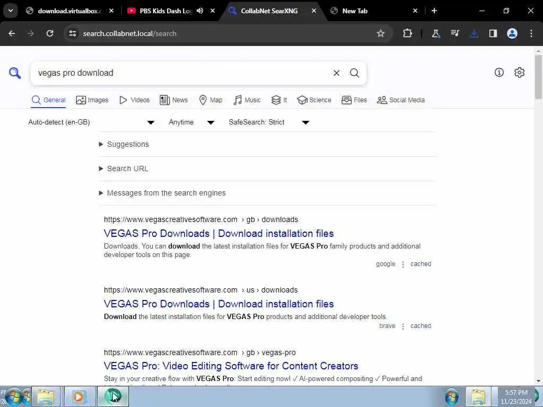Screen dimensions: 543x407
Task: Switch to download.virtualbox tab
Action: (x=70, y=11)
